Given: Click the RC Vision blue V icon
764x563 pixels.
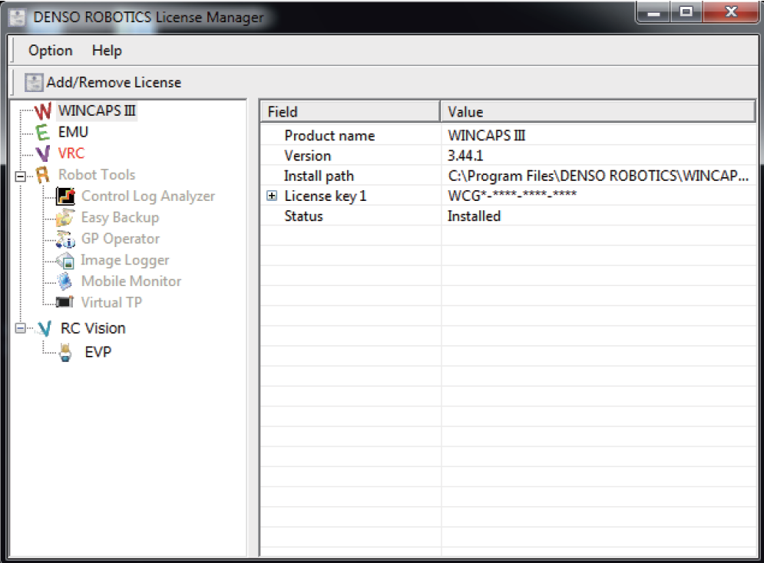Looking at the screenshot, I should 45,329.
